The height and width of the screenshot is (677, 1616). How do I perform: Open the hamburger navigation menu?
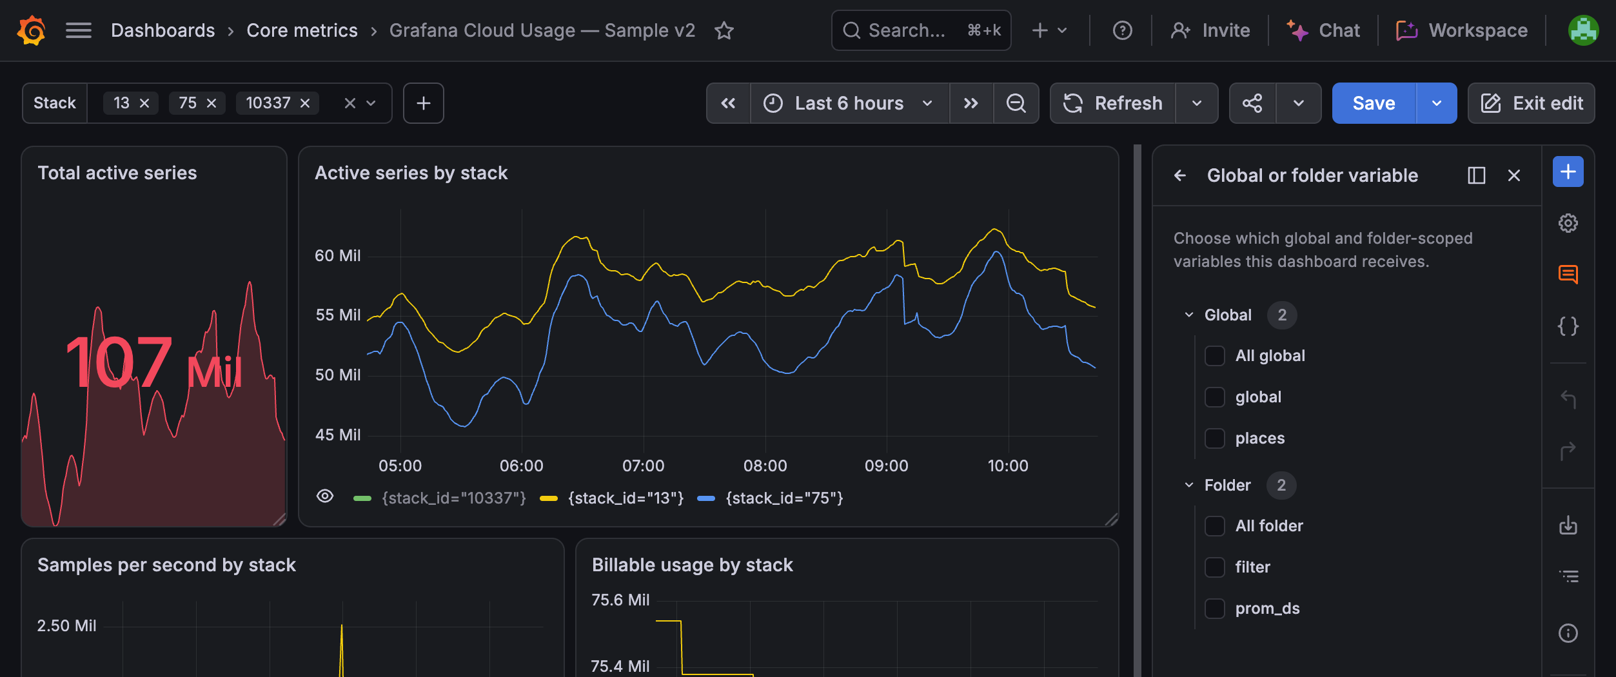point(79,30)
